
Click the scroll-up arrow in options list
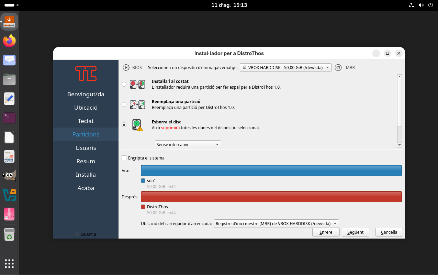(400, 77)
